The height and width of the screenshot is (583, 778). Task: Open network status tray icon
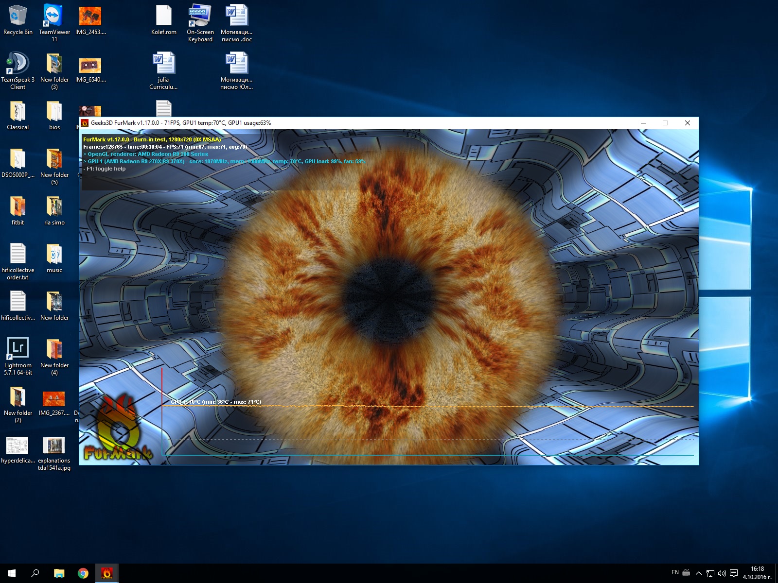tap(710, 573)
